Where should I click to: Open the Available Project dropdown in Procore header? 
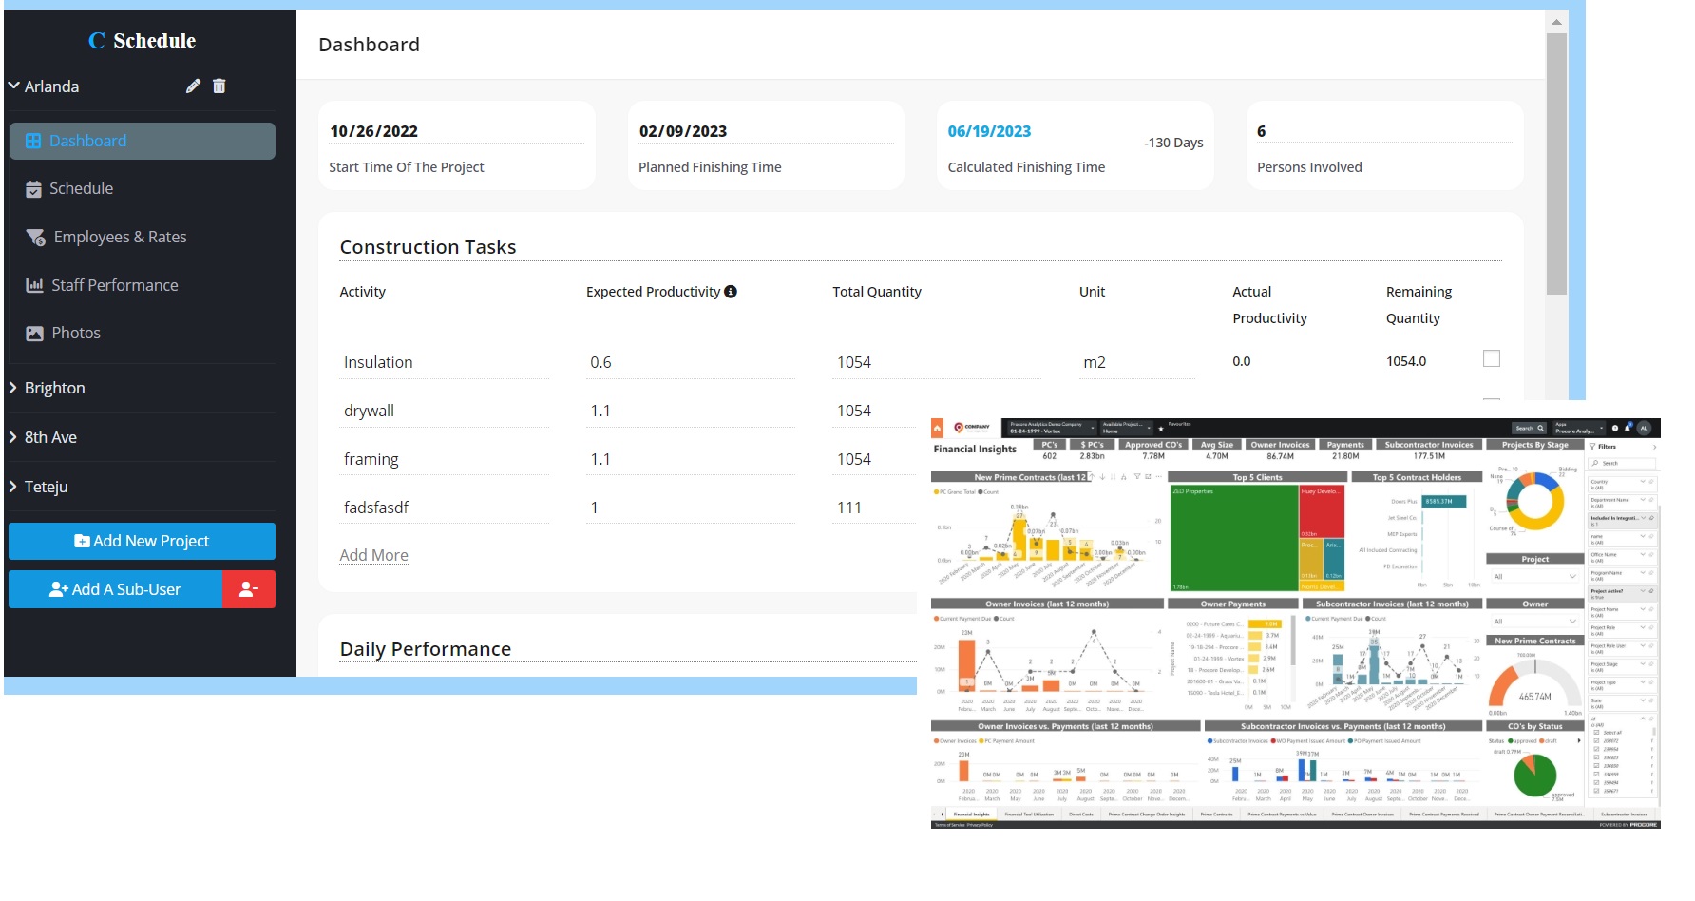pyautogui.click(x=1127, y=428)
